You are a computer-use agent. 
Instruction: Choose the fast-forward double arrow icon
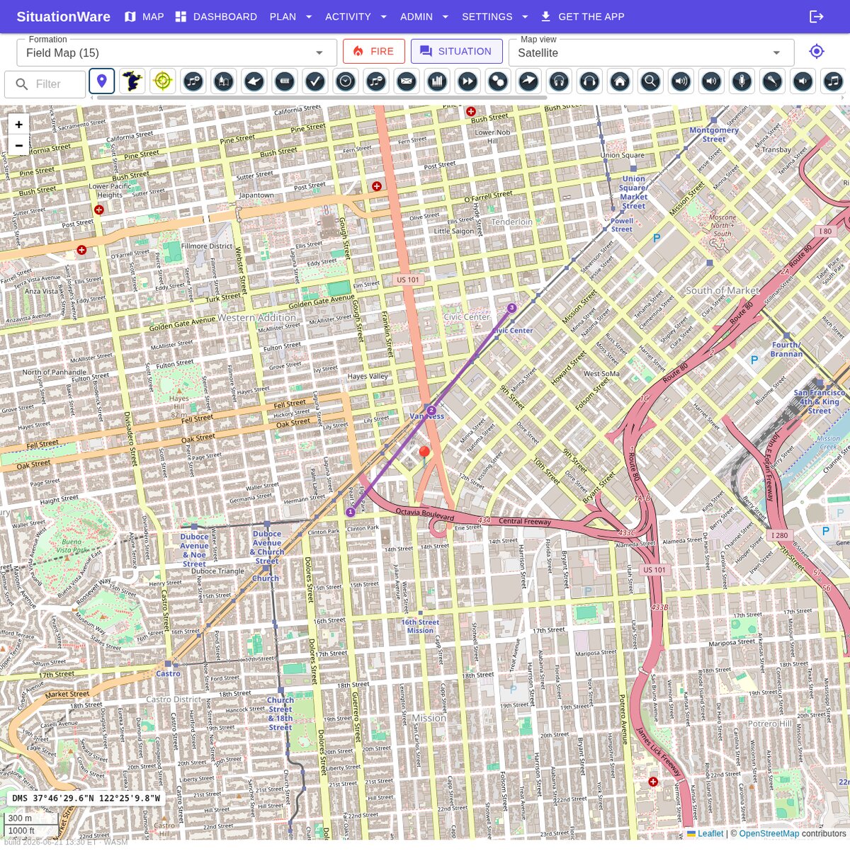pyautogui.click(x=467, y=81)
